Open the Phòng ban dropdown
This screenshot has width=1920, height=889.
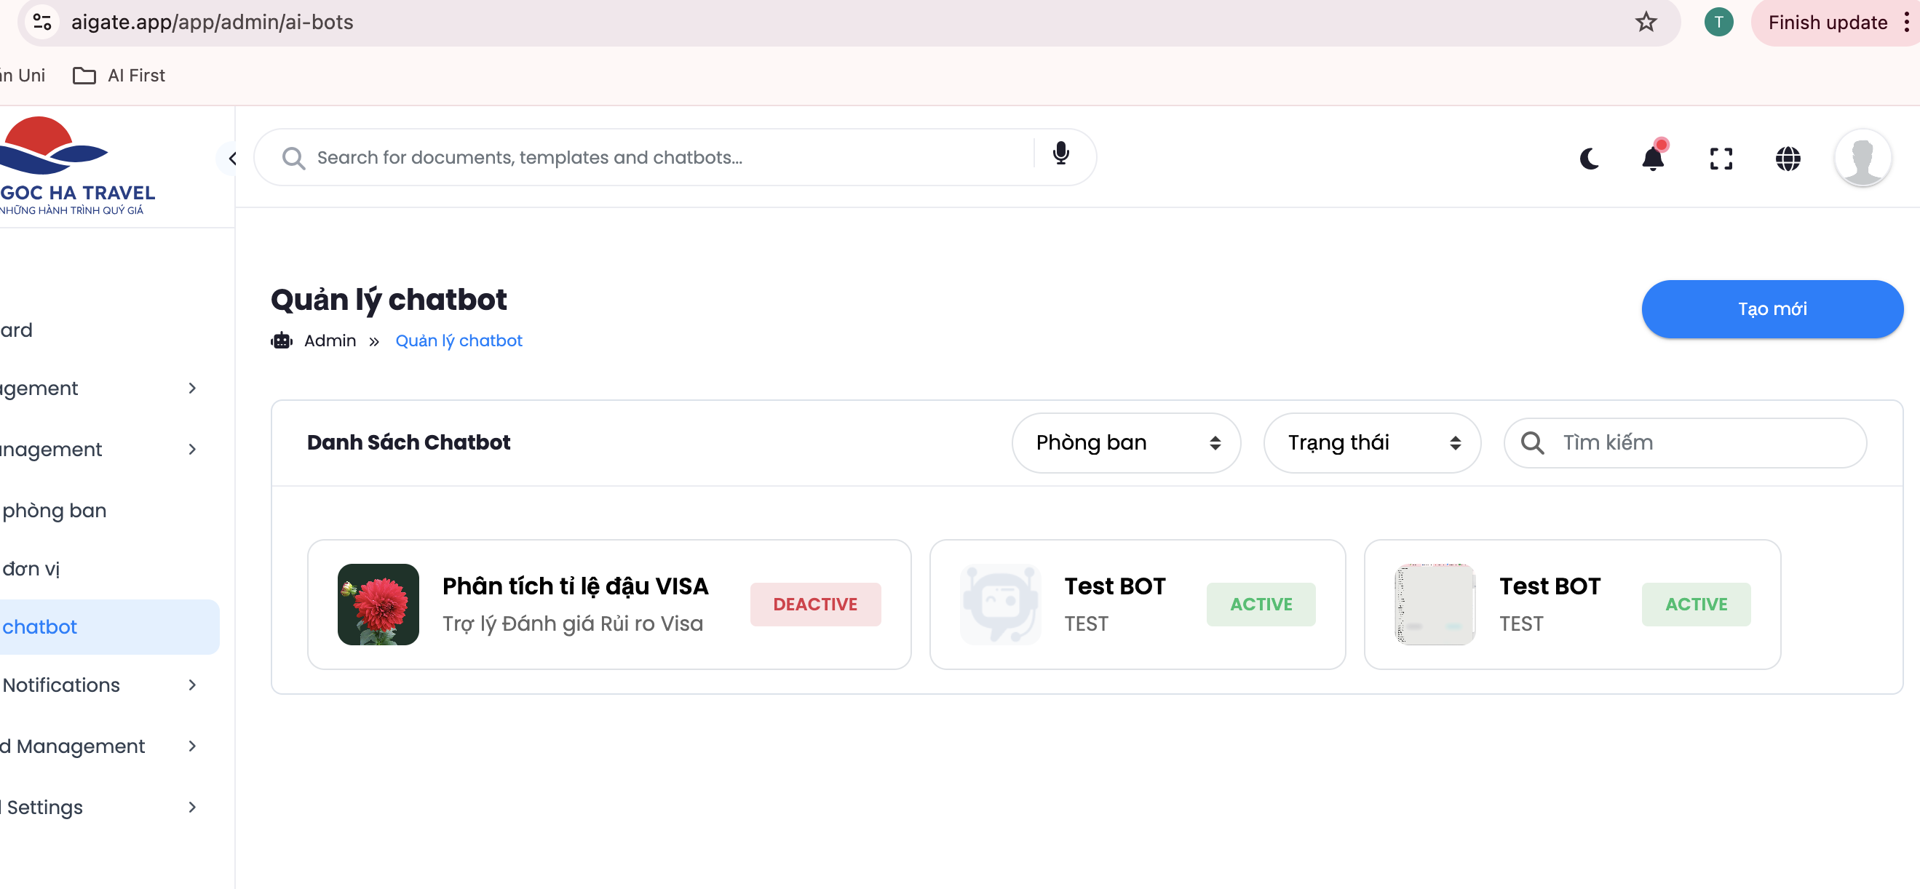tap(1125, 442)
